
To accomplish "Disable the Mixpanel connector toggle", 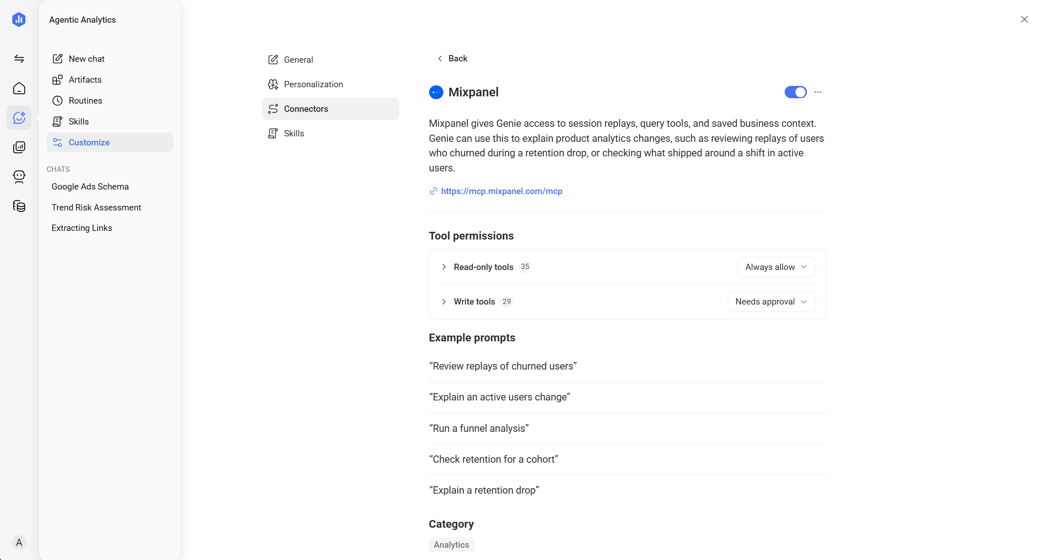I will click(x=796, y=92).
